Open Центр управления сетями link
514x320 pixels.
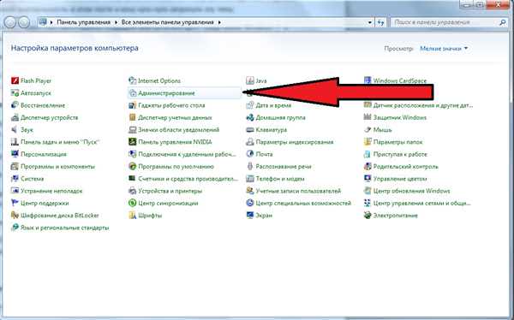pos(421,203)
